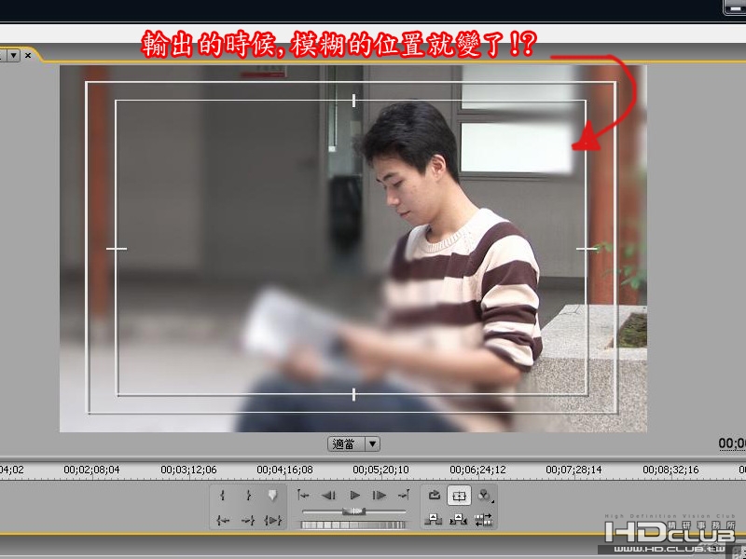Go to next edit point
This screenshot has width=746, height=559.
coord(404,496)
